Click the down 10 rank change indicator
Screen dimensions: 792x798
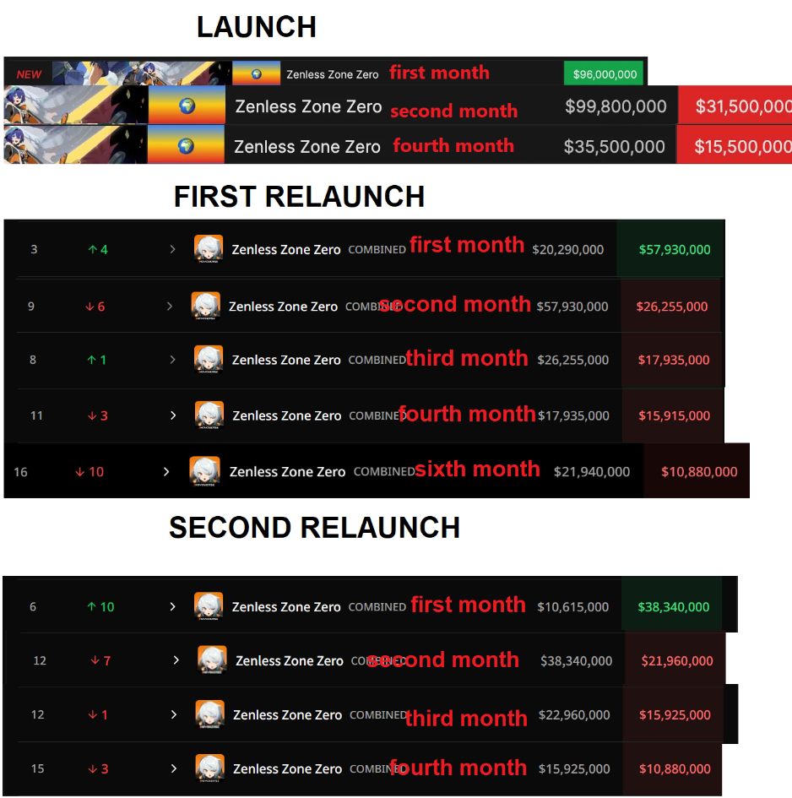(x=90, y=472)
